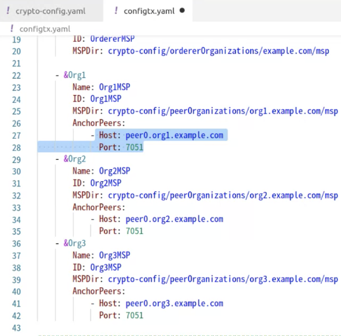Click the host peer0.org3.example.com
Viewport: 341px width, 336px height.
coord(174,304)
